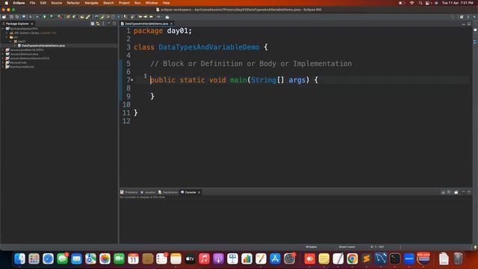Open Google Chrome from the Dock
Image resolution: width=478 pixels, height=269 pixels.
tap(352, 259)
